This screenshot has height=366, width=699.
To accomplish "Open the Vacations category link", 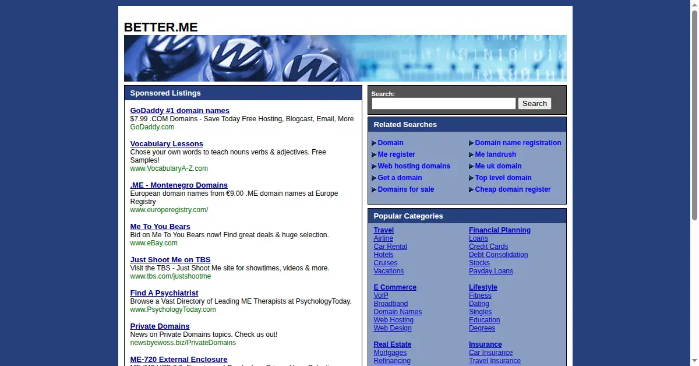I will point(389,271).
